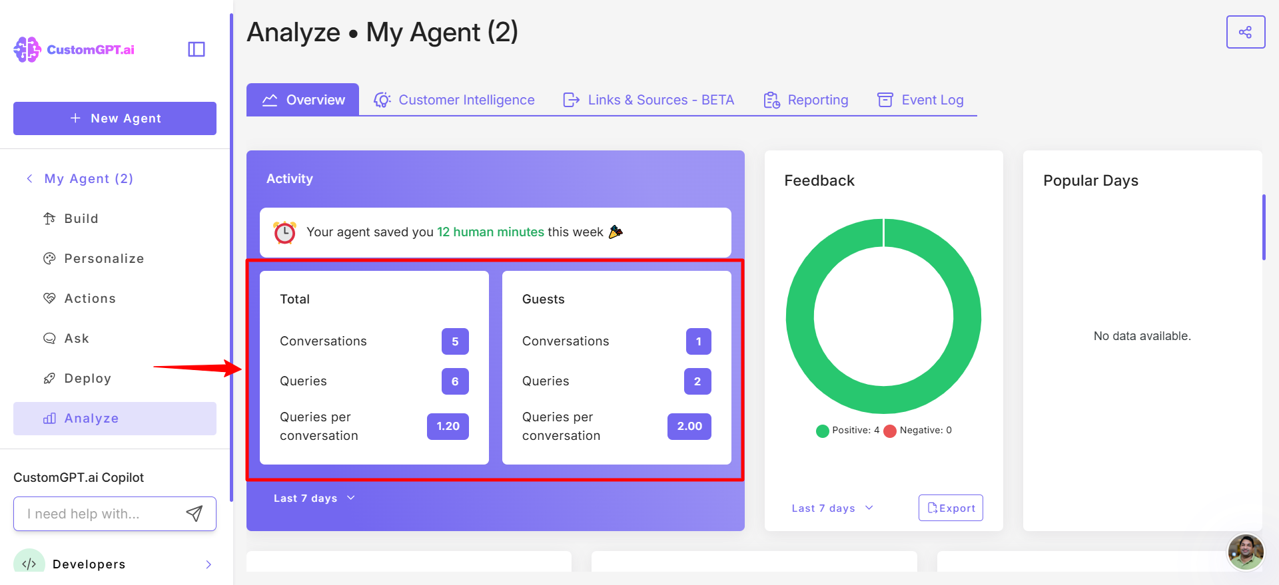The height and width of the screenshot is (585, 1279).
Task: Click the red Negative legend dot
Action: (x=890, y=431)
